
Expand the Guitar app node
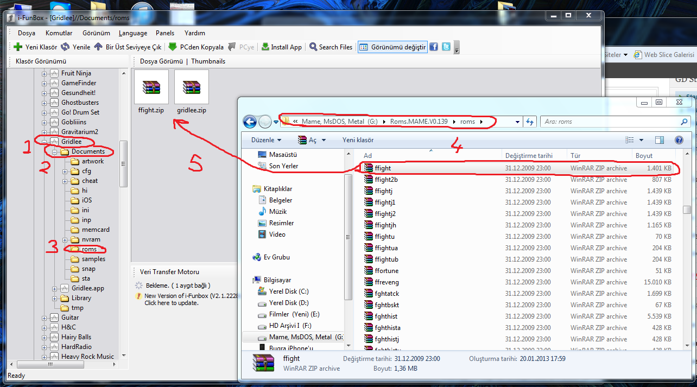(x=45, y=318)
